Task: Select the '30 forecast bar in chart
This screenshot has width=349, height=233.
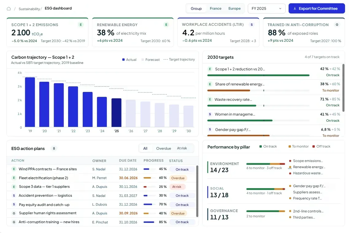Action: 188,116
